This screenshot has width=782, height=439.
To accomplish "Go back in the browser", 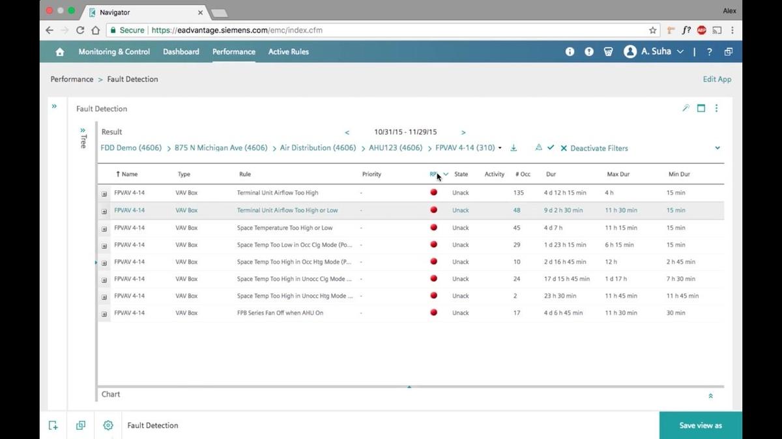I will [x=50, y=30].
